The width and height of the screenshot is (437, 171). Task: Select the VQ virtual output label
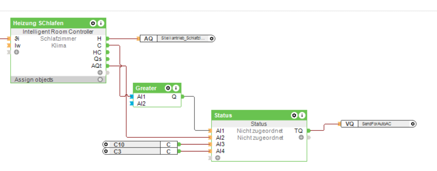(x=350, y=124)
